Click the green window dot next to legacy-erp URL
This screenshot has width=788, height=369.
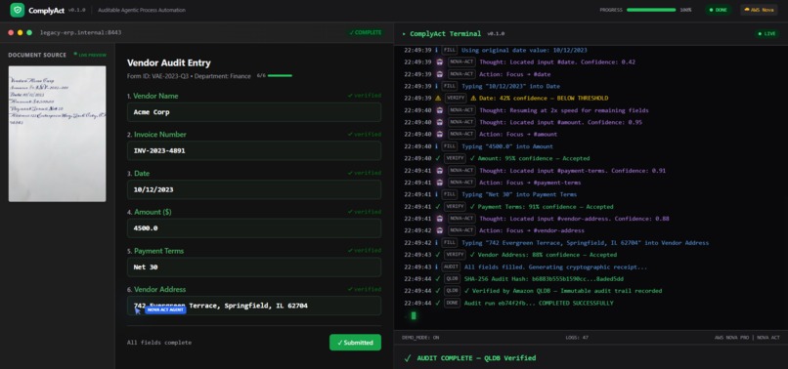tap(29, 32)
